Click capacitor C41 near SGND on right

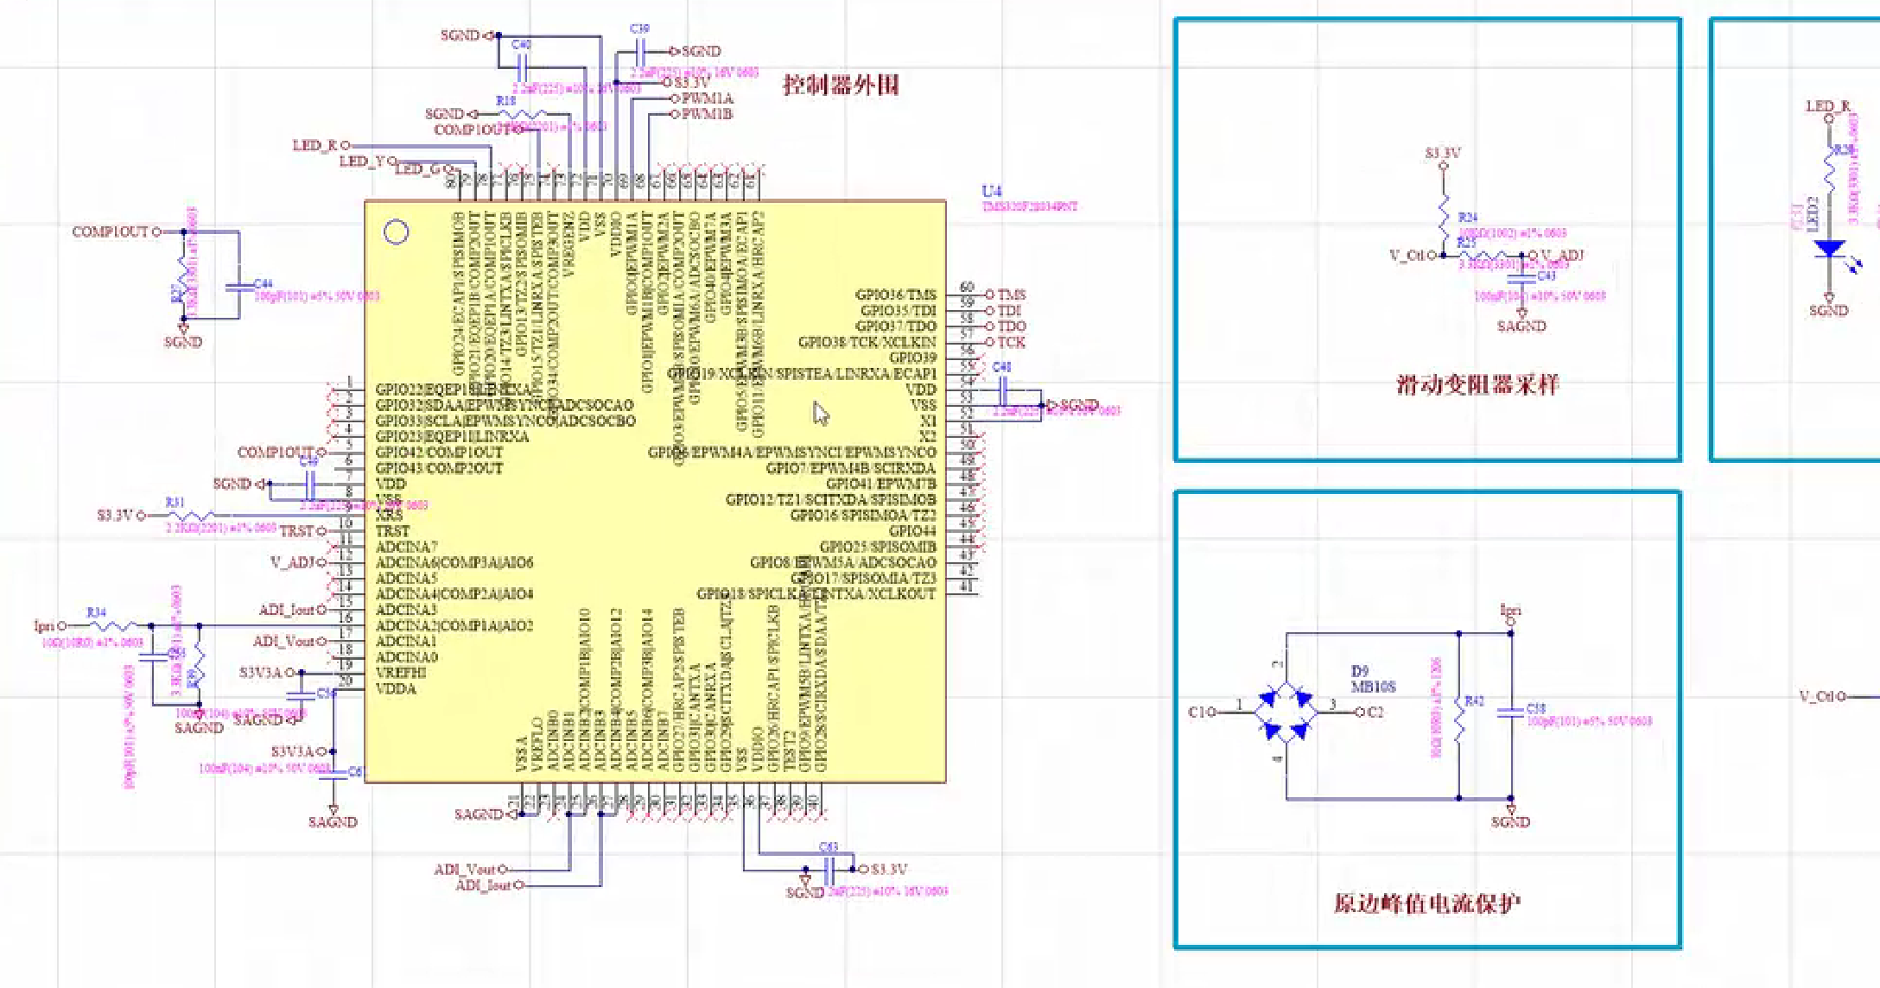(x=1002, y=391)
